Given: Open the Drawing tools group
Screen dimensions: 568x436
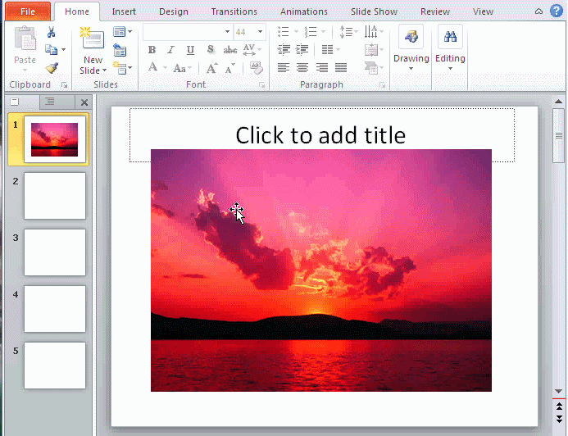Looking at the screenshot, I should click(x=411, y=49).
